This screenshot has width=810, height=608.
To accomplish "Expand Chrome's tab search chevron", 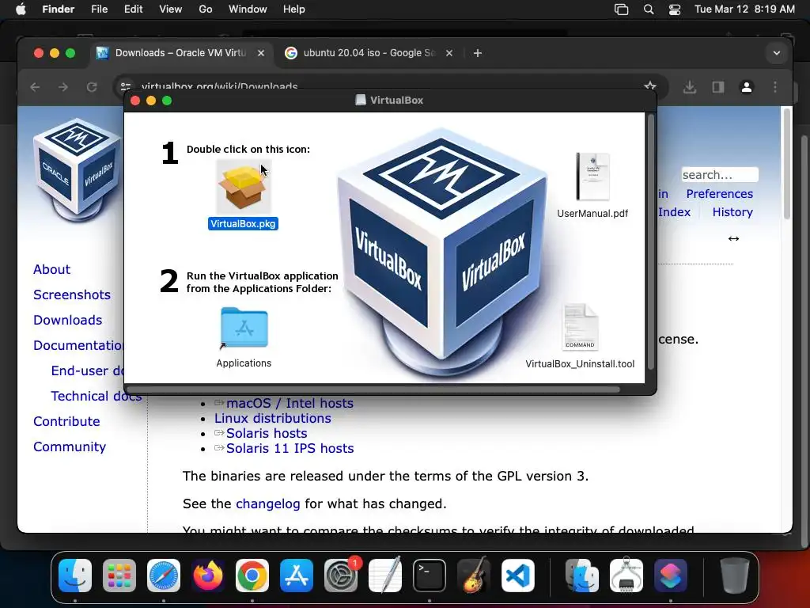I will (777, 53).
